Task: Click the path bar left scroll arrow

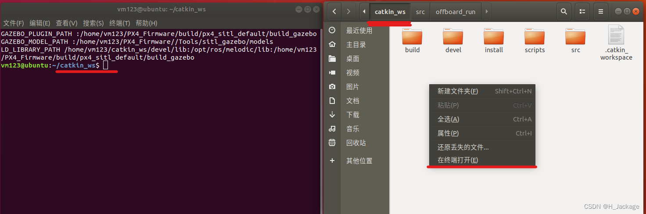Action: (364, 12)
